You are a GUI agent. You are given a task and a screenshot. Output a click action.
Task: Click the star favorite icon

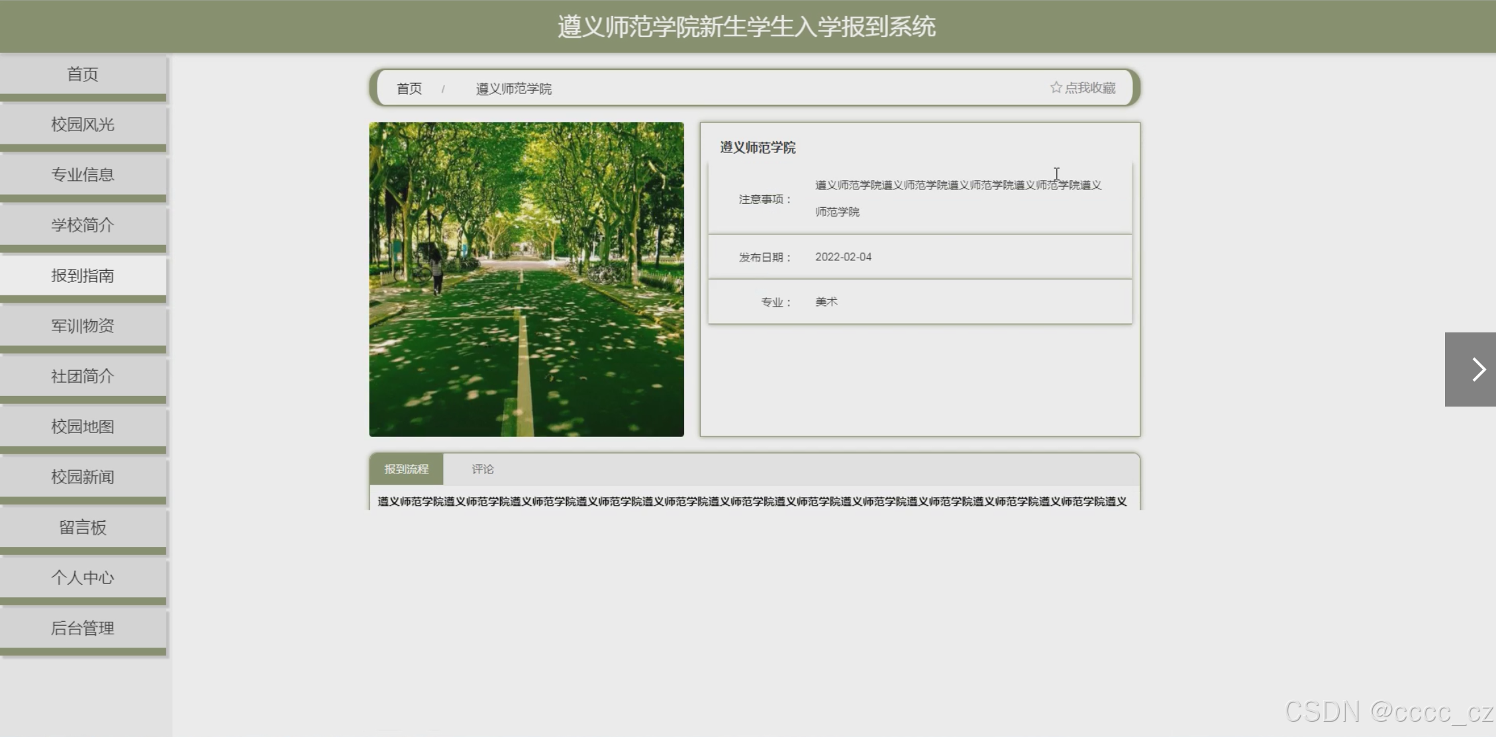click(x=1056, y=87)
